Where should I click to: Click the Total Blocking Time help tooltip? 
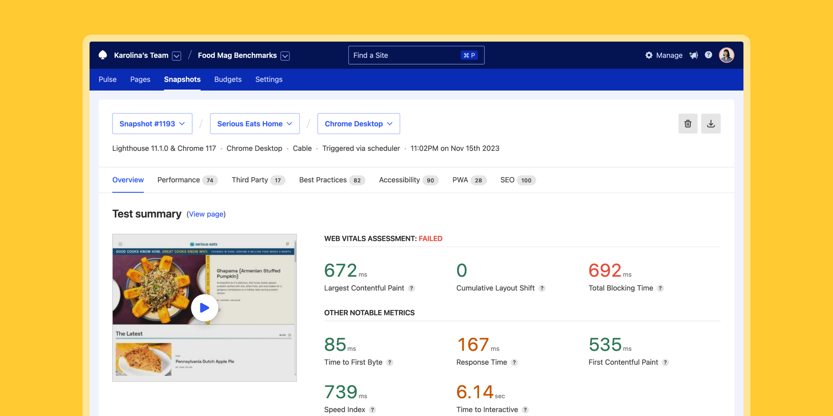click(x=660, y=288)
